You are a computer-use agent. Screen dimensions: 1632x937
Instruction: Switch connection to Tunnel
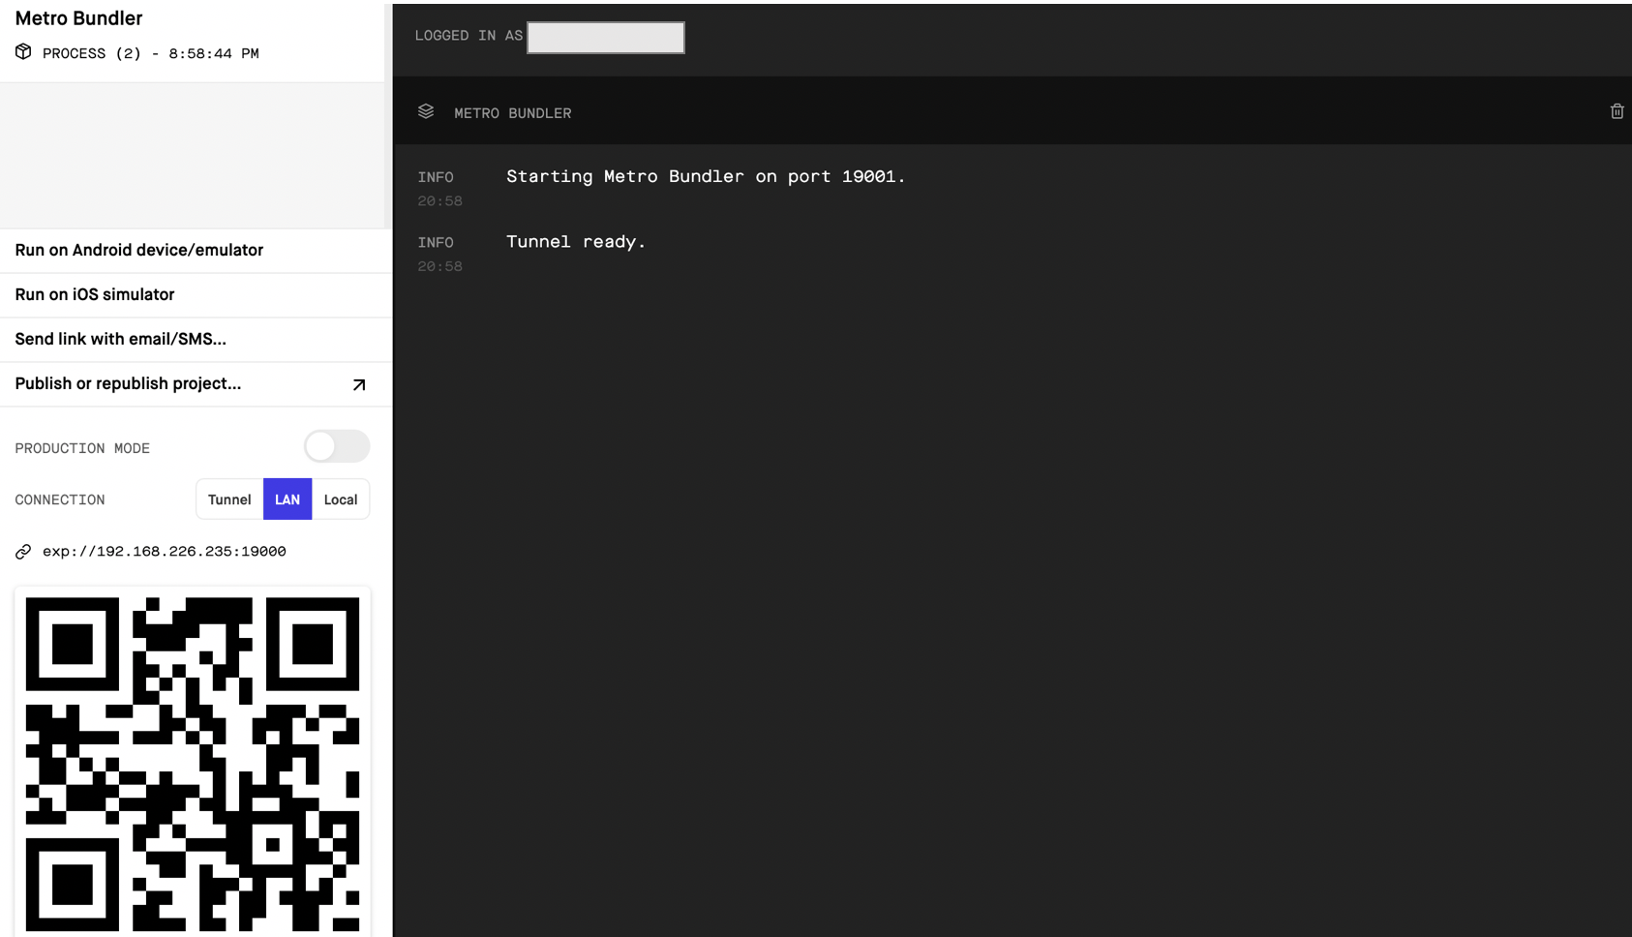228,499
